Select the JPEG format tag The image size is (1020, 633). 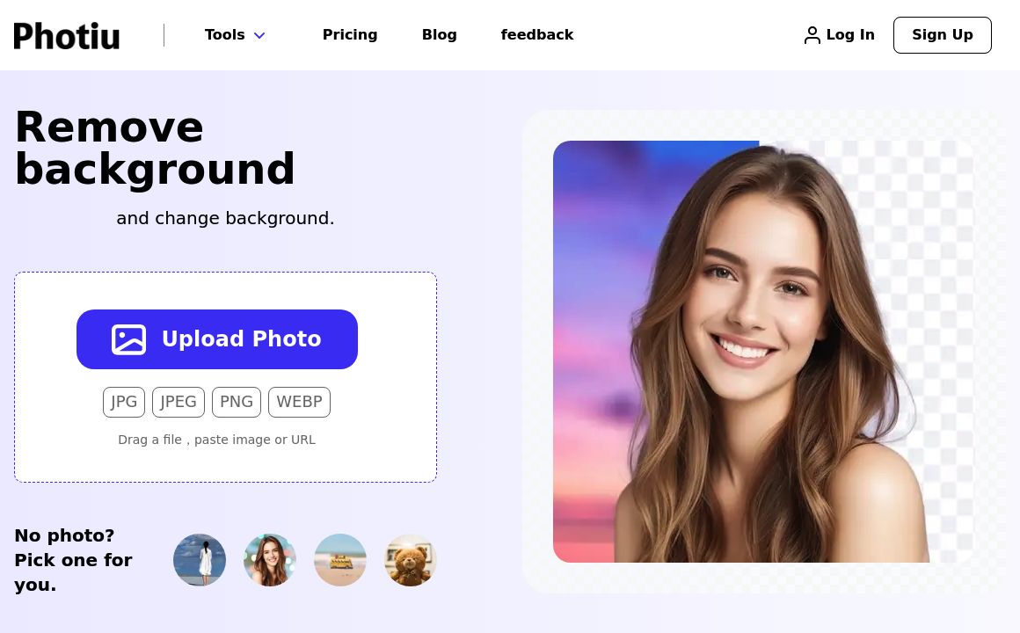pyautogui.click(x=178, y=402)
